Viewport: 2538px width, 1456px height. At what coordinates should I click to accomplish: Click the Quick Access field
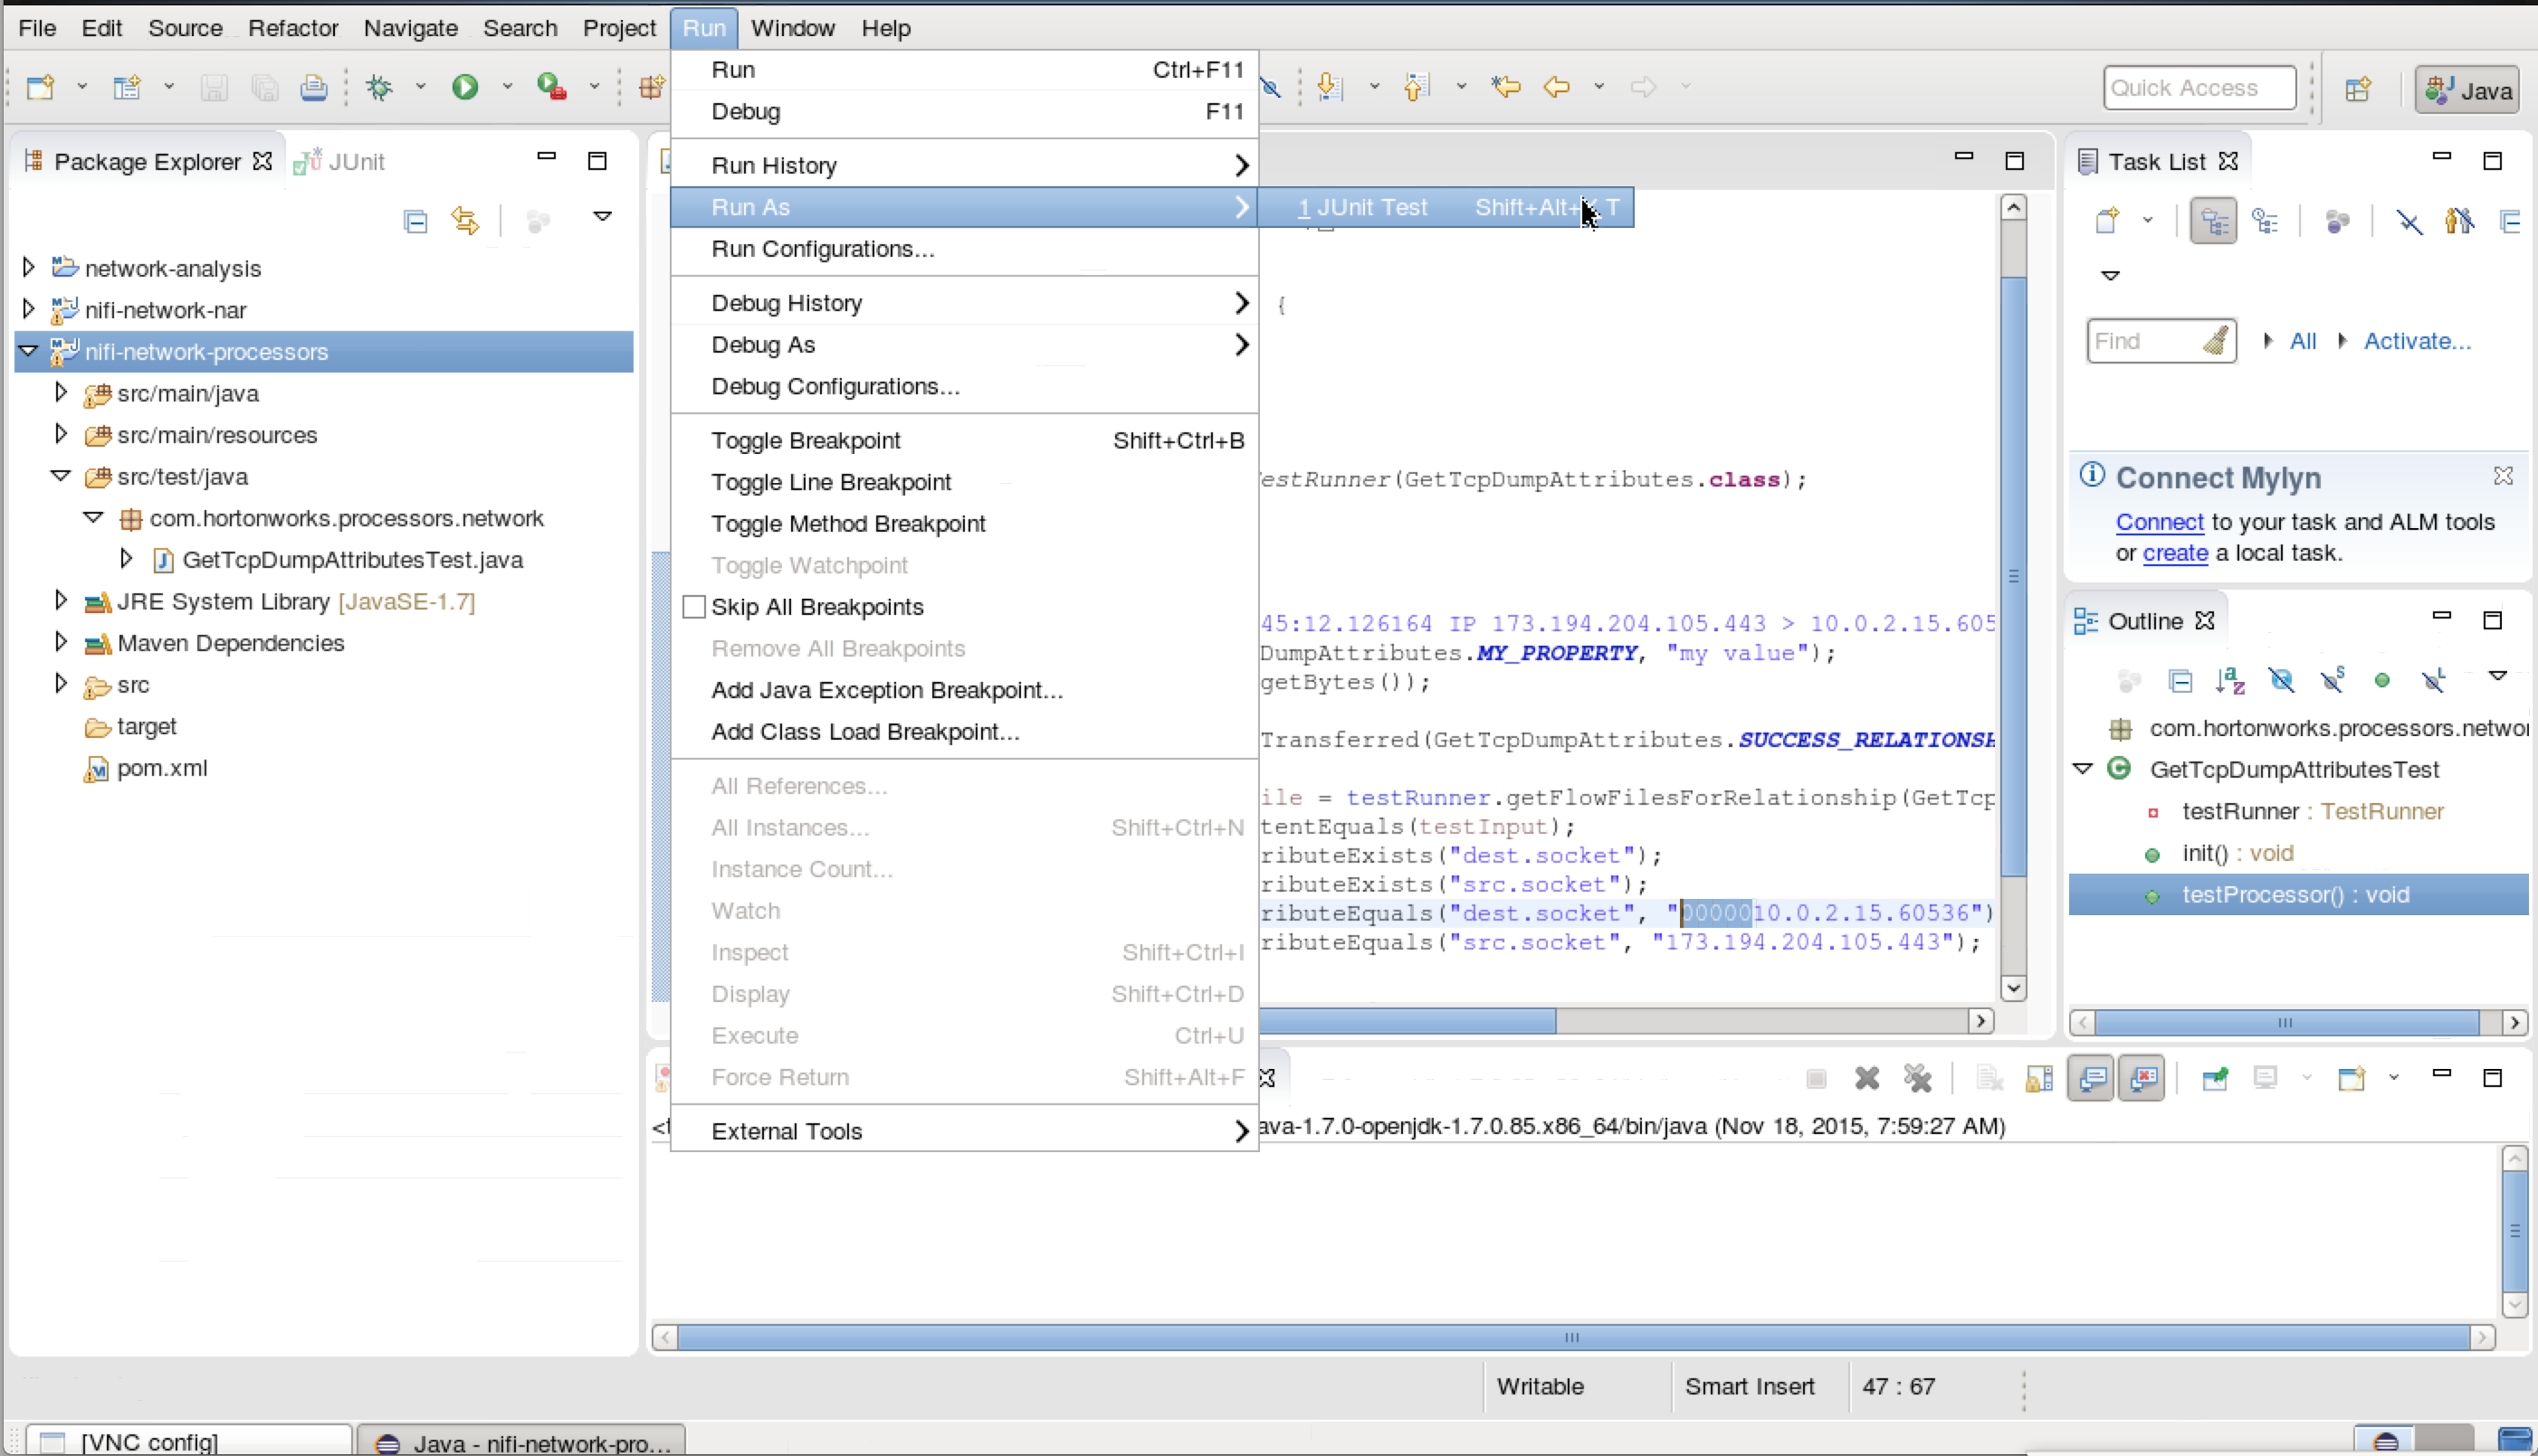click(2198, 88)
